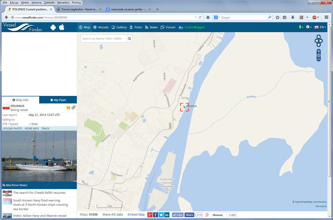Viewport: 333px width, 220px height.
Task: Open the Android app icon link
Action: point(53,27)
